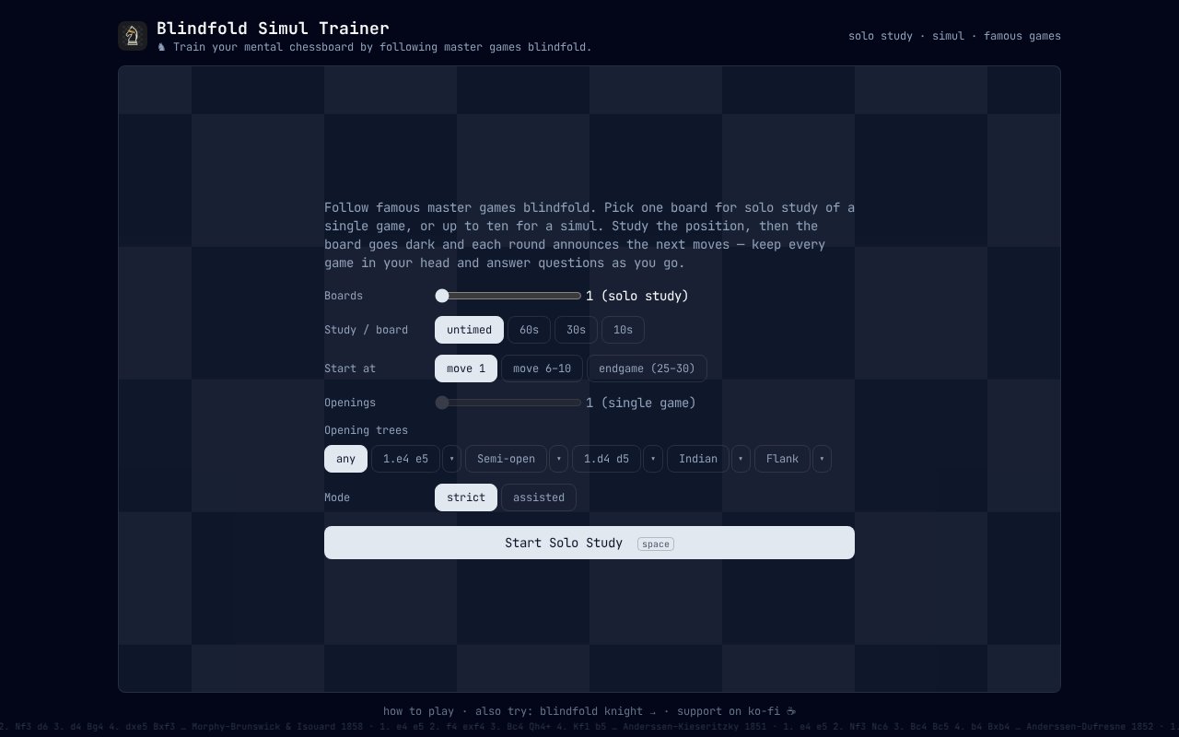
Task: Set study time to 60s
Action: pyautogui.click(x=529, y=330)
